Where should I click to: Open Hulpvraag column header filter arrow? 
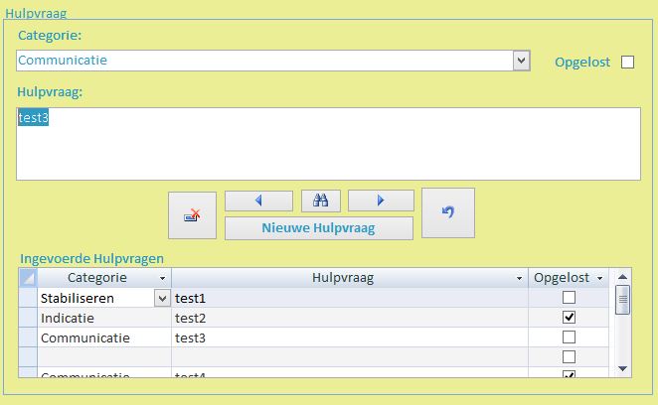519,278
